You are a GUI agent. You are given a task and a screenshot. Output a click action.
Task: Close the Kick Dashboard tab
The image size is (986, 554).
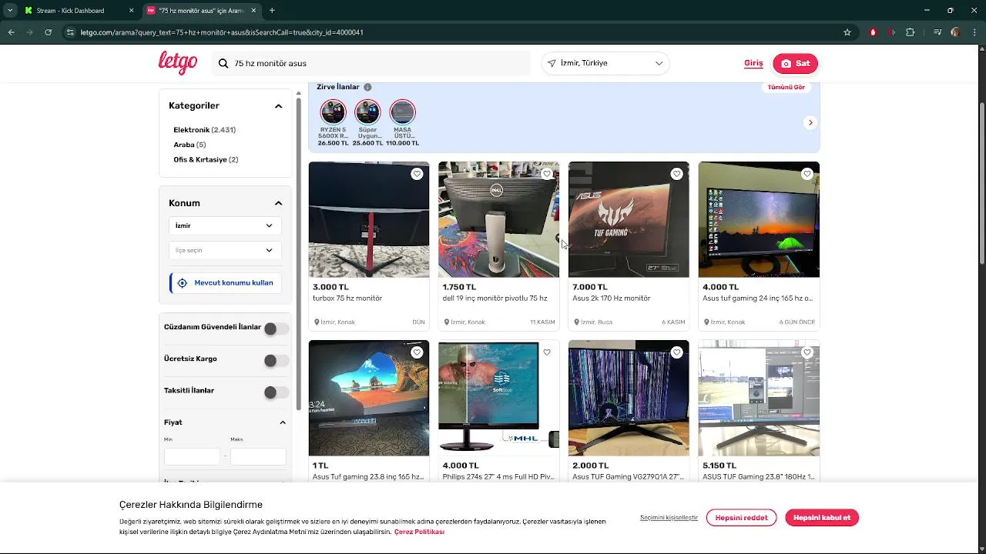pyautogui.click(x=131, y=11)
